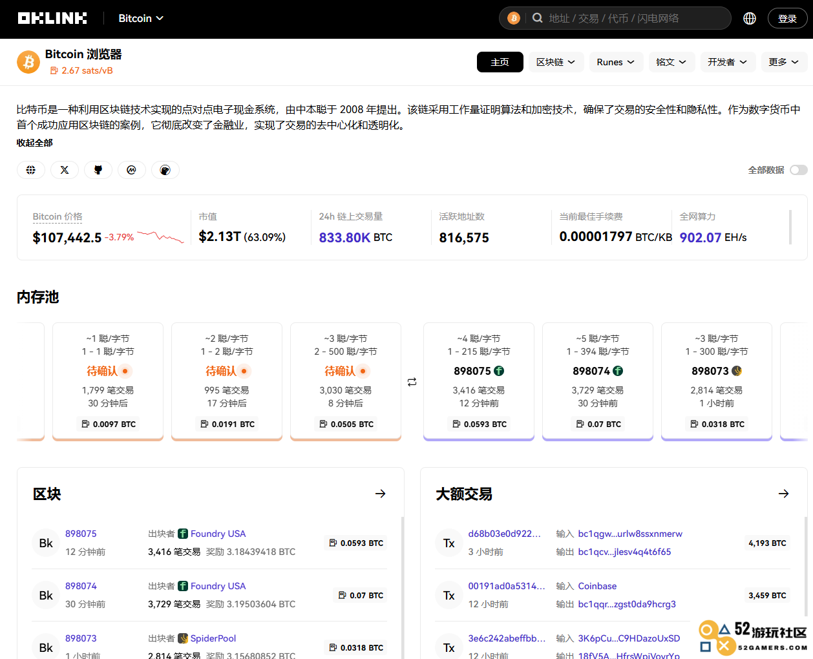This screenshot has width=813, height=659.
Task: Open SpiderPool miner link
Action: (x=213, y=638)
